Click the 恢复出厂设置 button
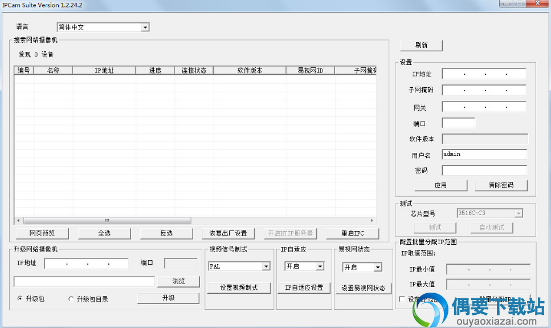The height and width of the screenshot is (328, 551). click(x=228, y=233)
